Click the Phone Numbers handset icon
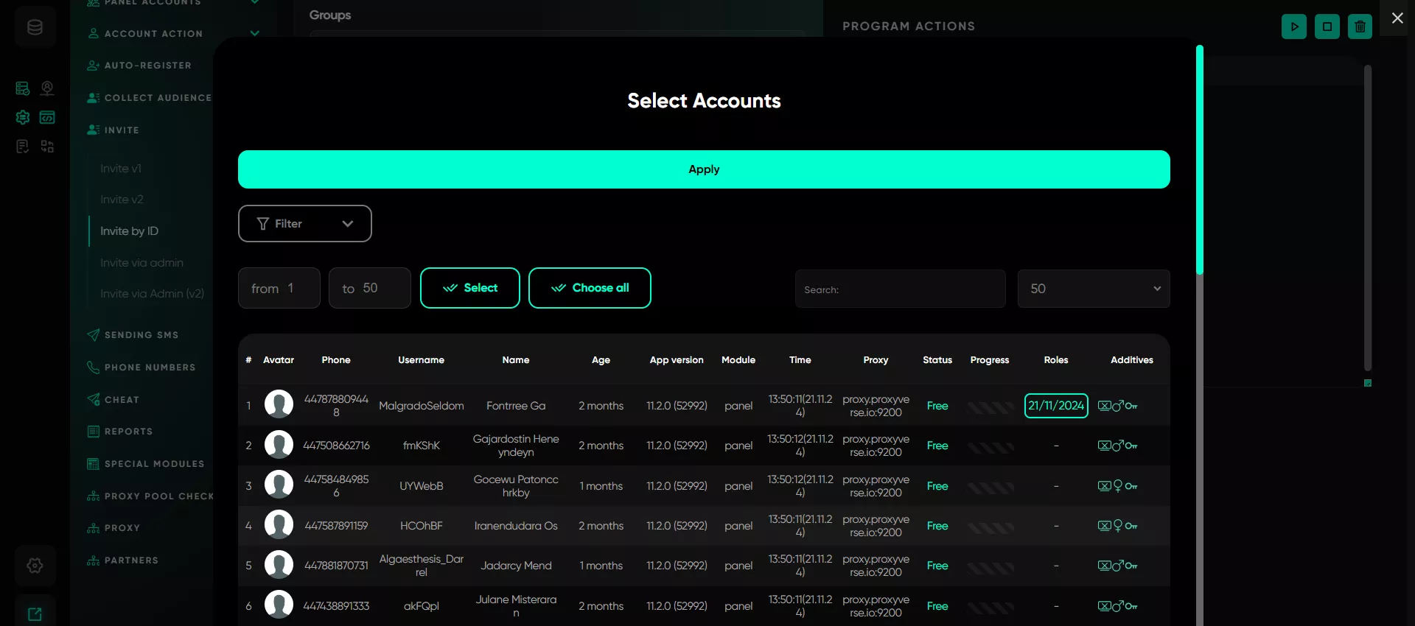 (x=93, y=367)
